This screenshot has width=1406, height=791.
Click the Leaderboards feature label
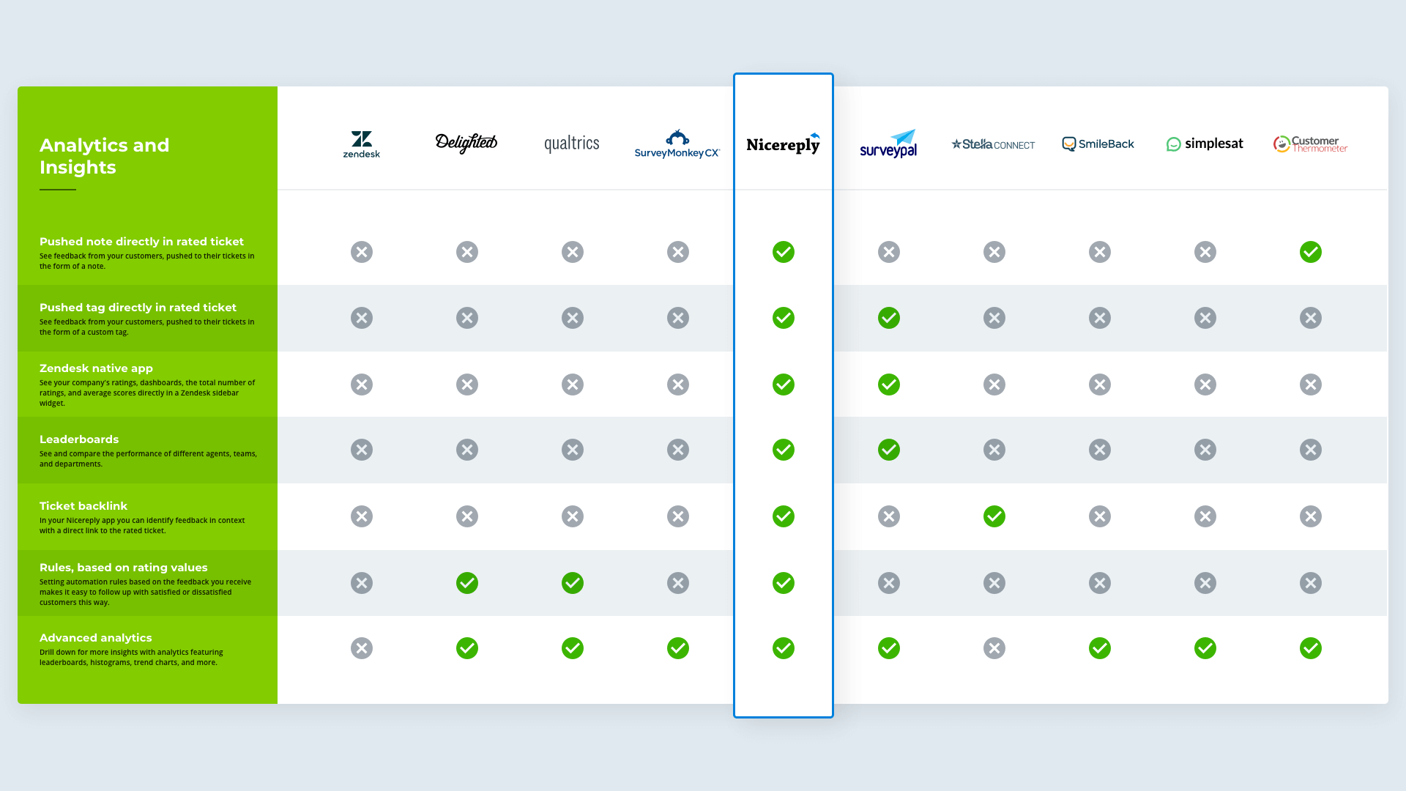tap(79, 439)
